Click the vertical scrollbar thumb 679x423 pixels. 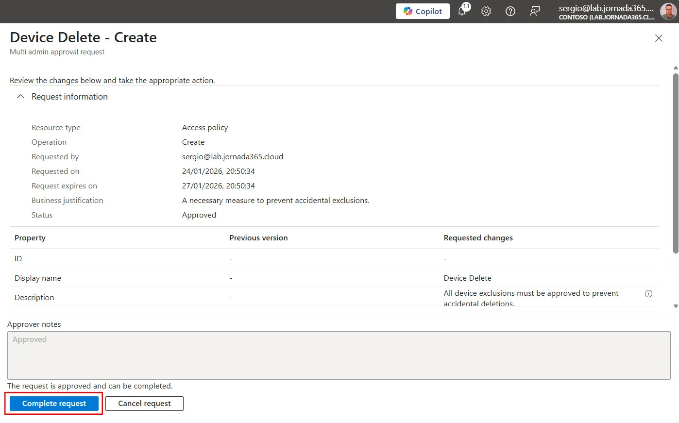(x=676, y=163)
